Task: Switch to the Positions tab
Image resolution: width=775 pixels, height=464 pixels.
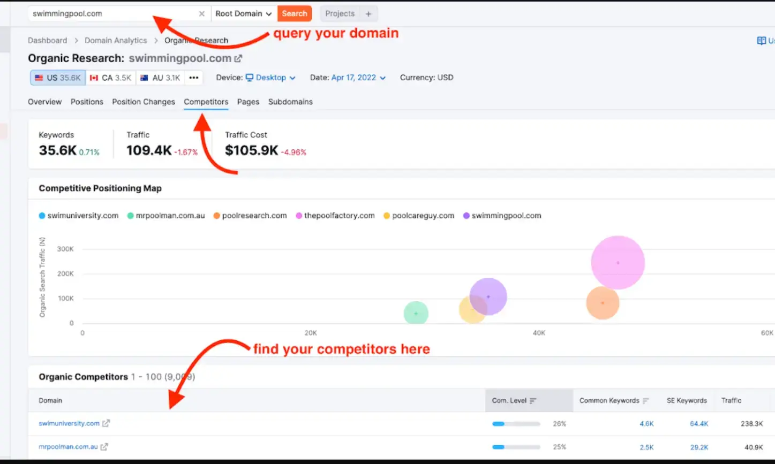Action: (87, 102)
